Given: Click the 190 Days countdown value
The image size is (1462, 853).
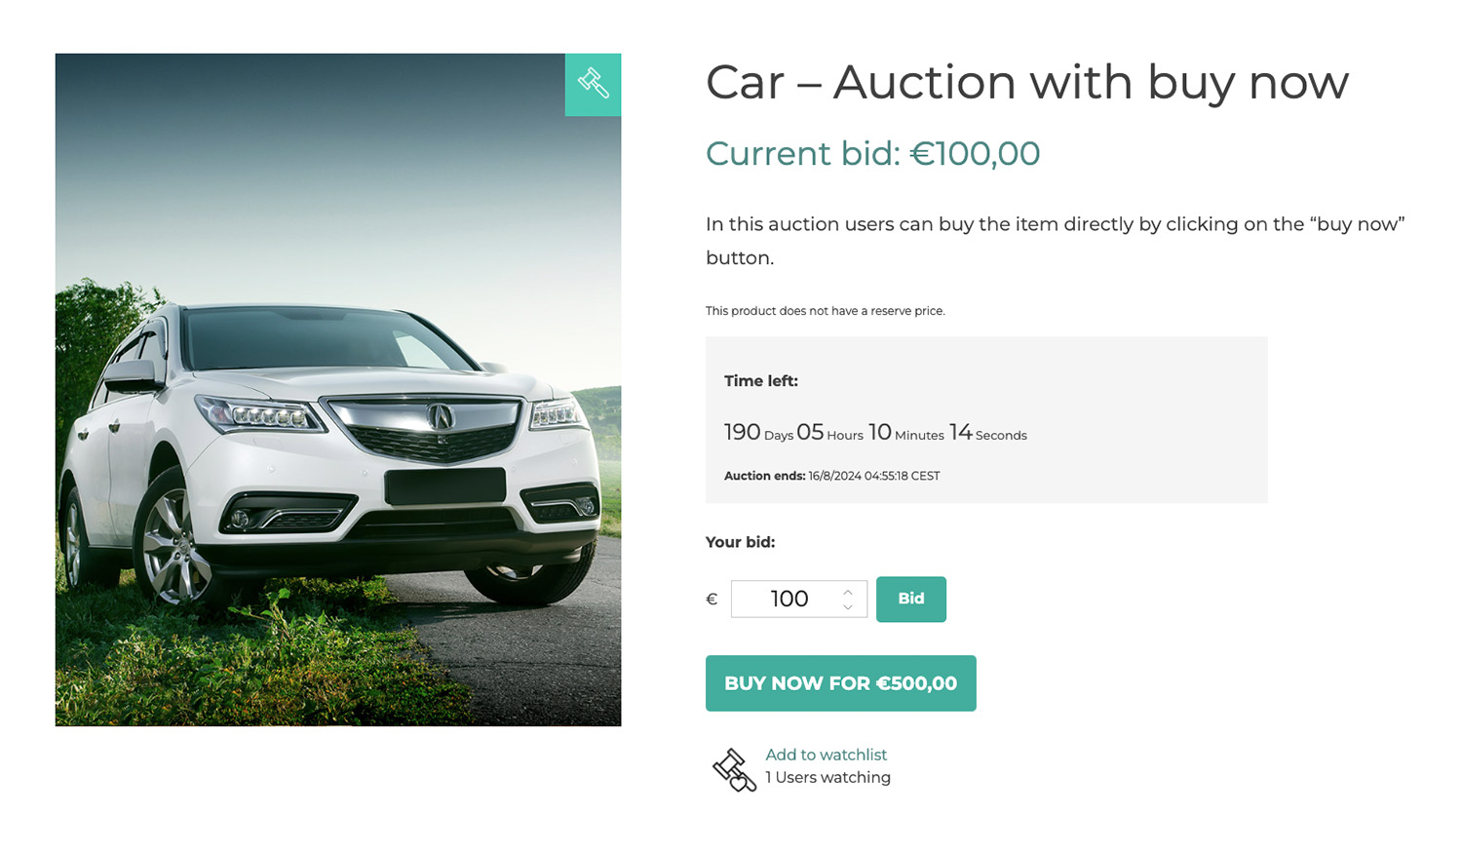Looking at the screenshot, I should coord(757,433).
